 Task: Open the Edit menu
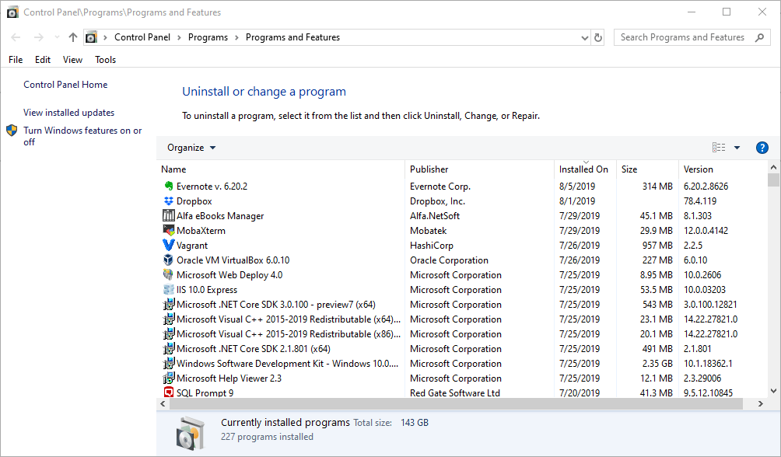(x=43, y=60)
